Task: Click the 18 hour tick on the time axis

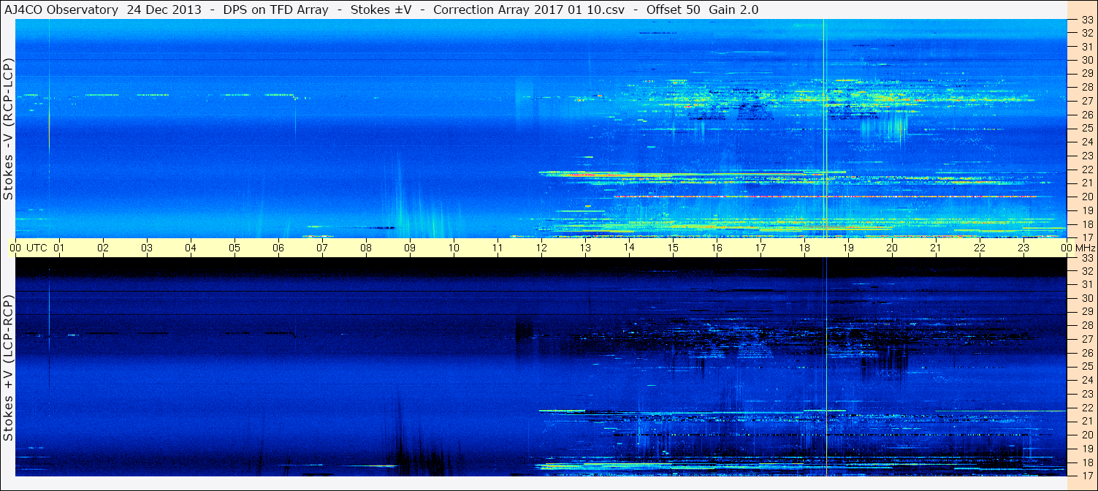Action: 804,248
